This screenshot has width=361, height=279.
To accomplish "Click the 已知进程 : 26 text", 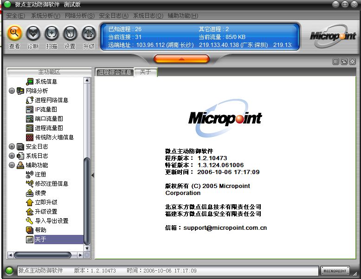I will (x=125, y=29).
